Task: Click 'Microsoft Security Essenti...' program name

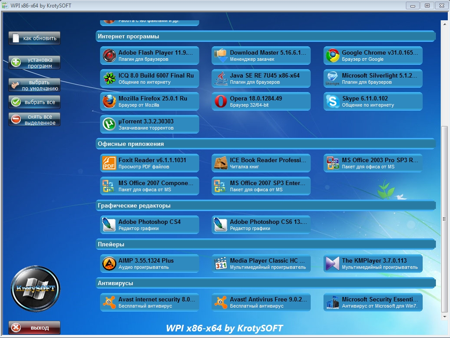Action: click(379, 299)
